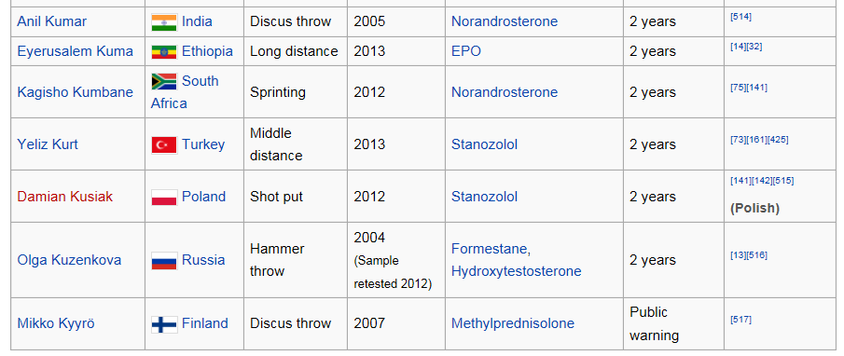Open the Mikko Kyyrö link
Screen dimensions: 844x356
pos(56,323)
